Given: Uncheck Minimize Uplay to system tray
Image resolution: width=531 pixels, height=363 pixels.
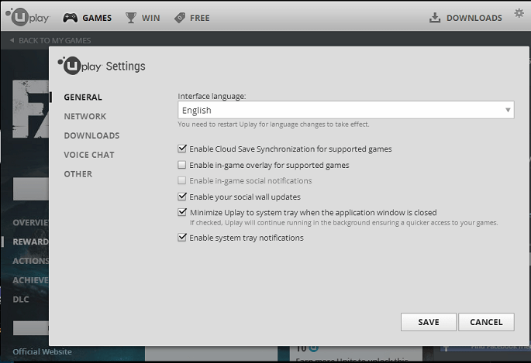Looking at the screenshot, I should tap(182, 212).
